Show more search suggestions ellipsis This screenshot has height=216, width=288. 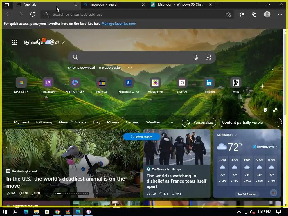(x=130, y=67)
